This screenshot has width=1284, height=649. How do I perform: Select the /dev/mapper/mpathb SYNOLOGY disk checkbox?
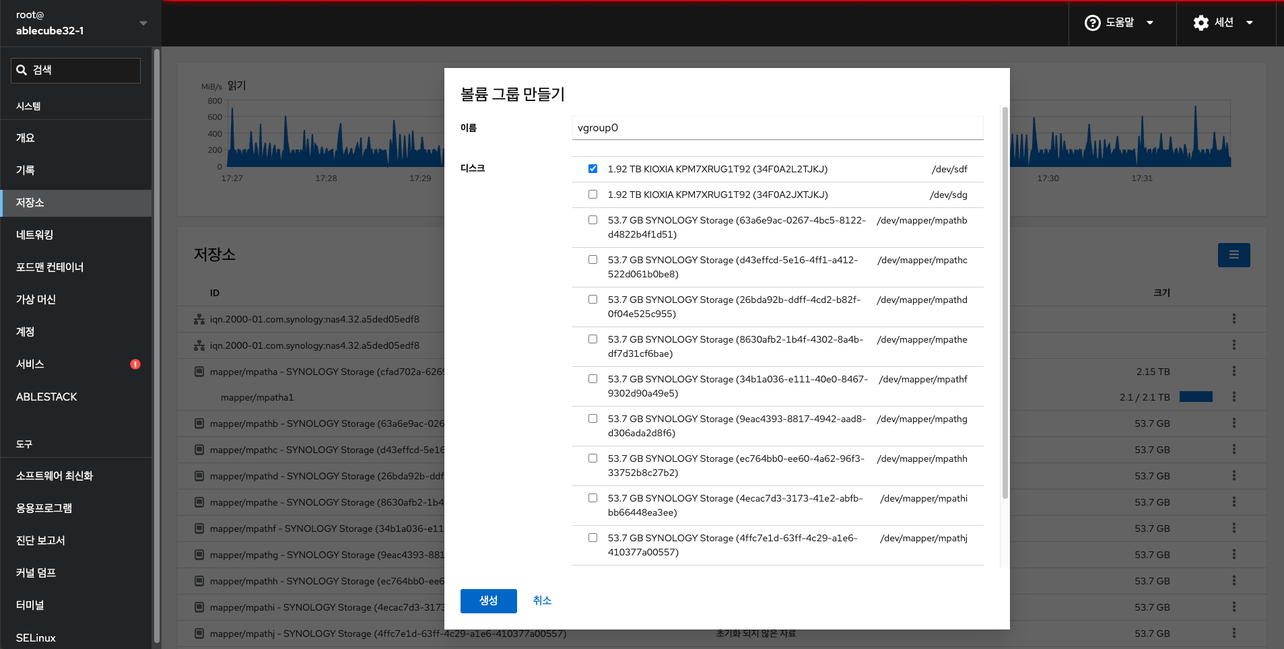593,220
